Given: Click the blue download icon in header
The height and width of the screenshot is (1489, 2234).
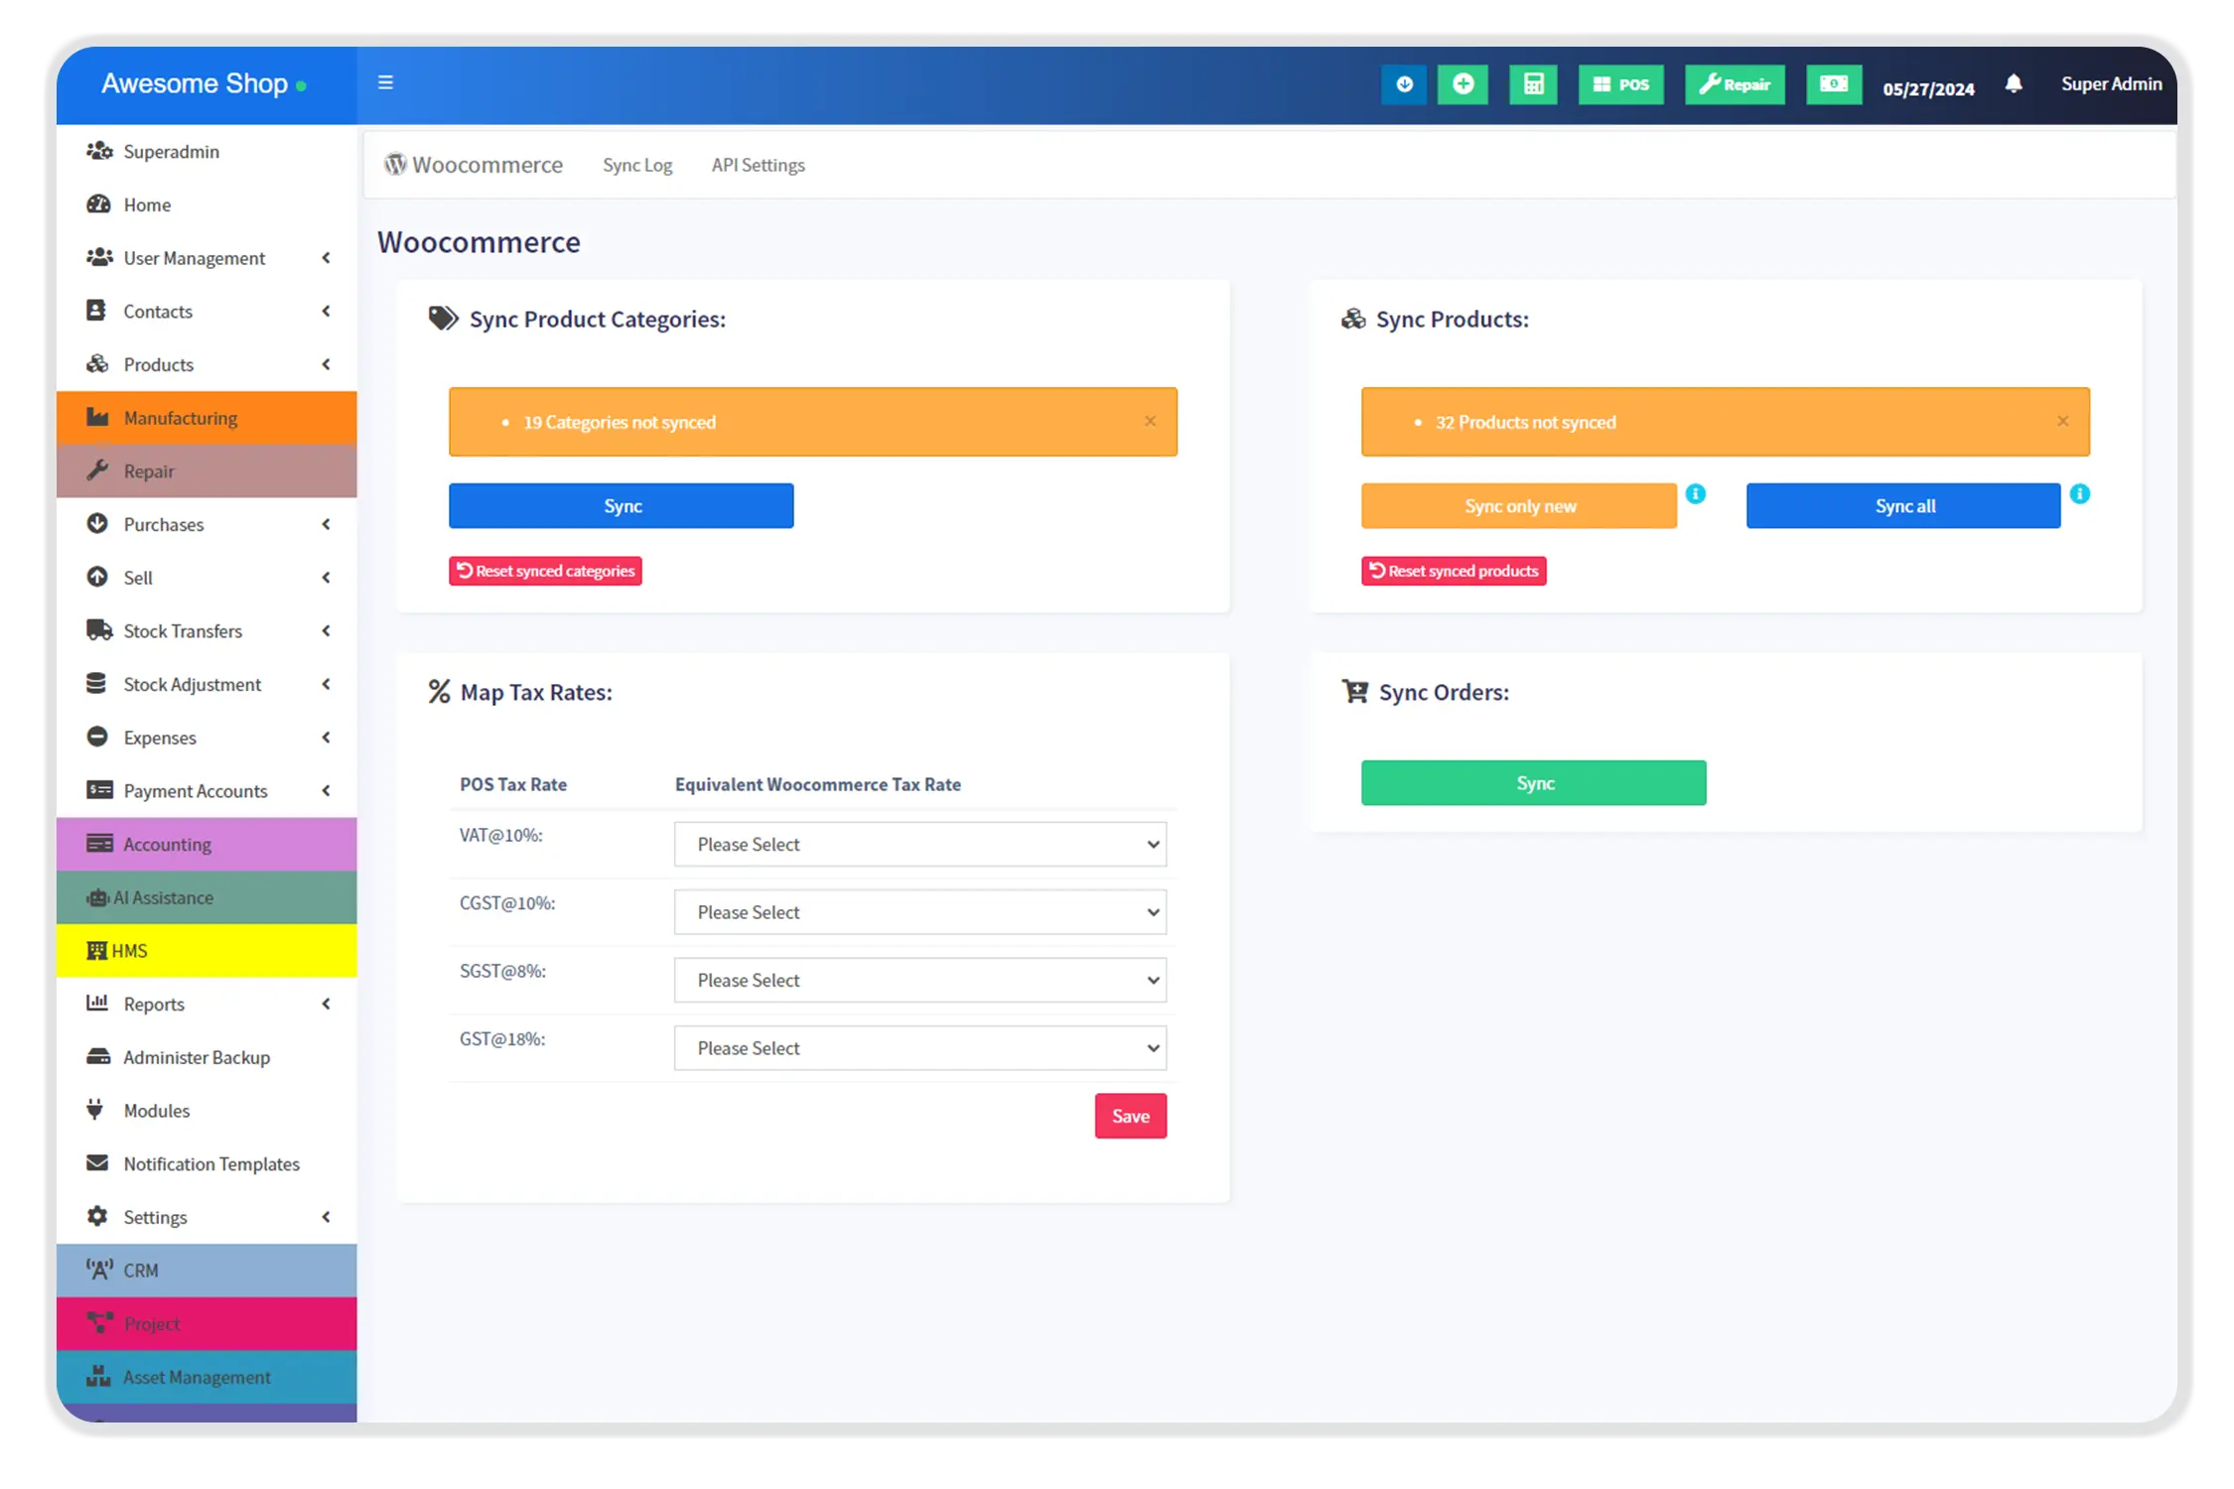Looking at the screenshot, I should point(1404,84).
